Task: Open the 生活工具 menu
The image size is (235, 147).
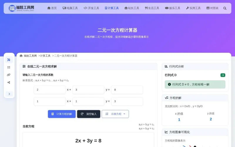Action: click(x=152, y=8)
